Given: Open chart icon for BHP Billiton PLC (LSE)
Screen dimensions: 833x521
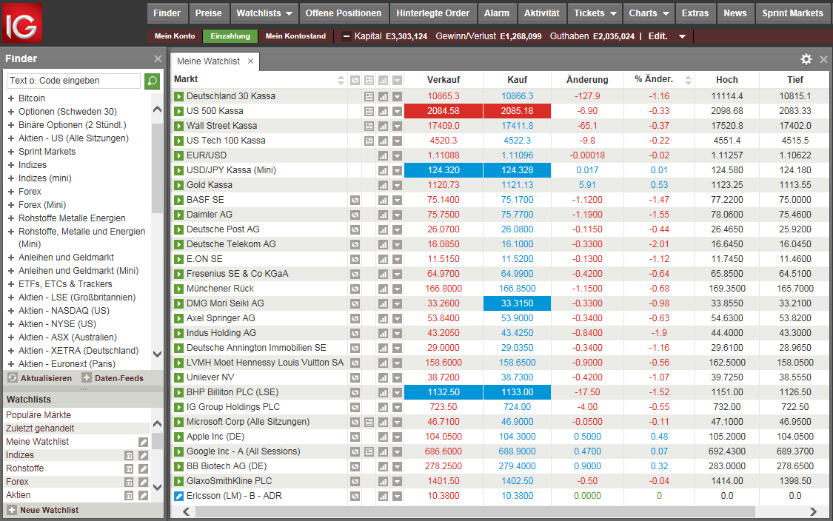Looking at the screenshot, I should [383, 393].
